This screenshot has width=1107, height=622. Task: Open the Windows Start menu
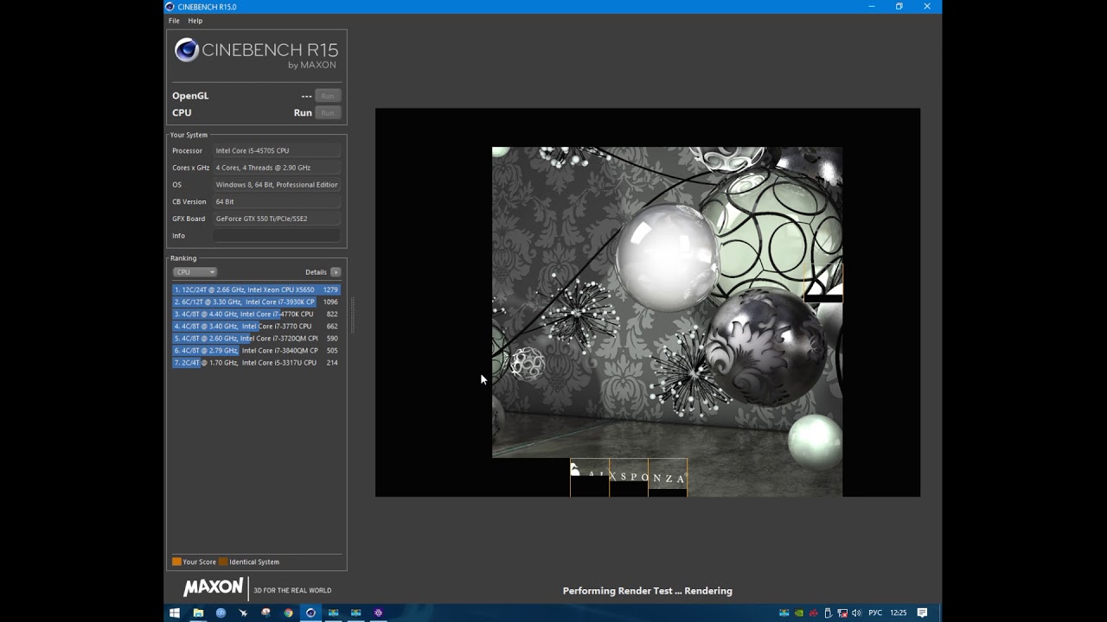pyautogui.click(x=175, y=613)
